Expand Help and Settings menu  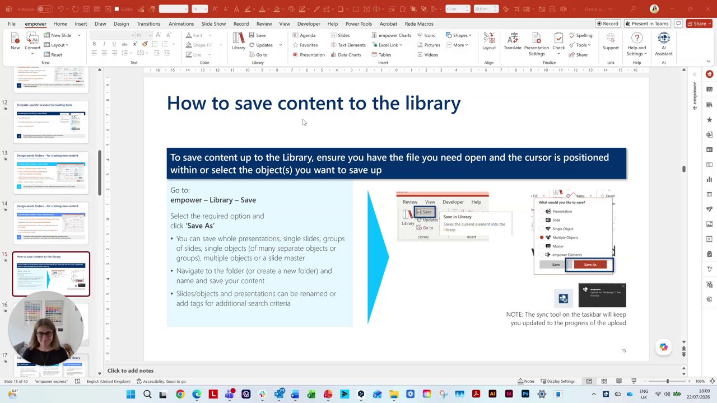tap(637, 43)
